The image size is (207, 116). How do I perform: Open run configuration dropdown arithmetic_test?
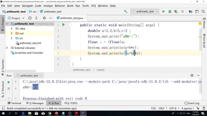point(145,12)
